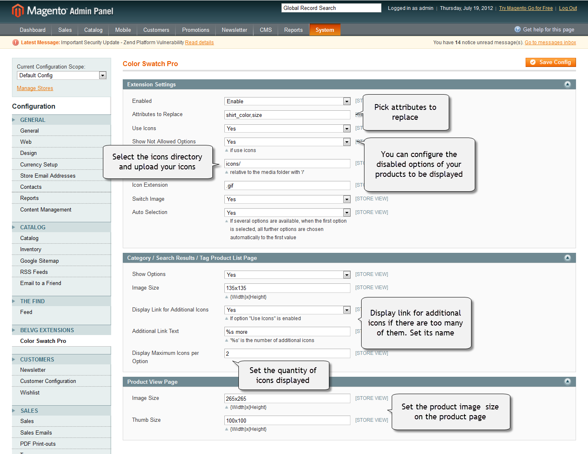The width and height of the screenshot is (588, 454).
Task: Open PDF Print-outs in sidebar
Action: (x=38, y=444)
